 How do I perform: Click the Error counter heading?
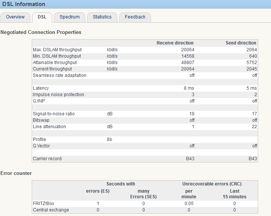point(16,173)
